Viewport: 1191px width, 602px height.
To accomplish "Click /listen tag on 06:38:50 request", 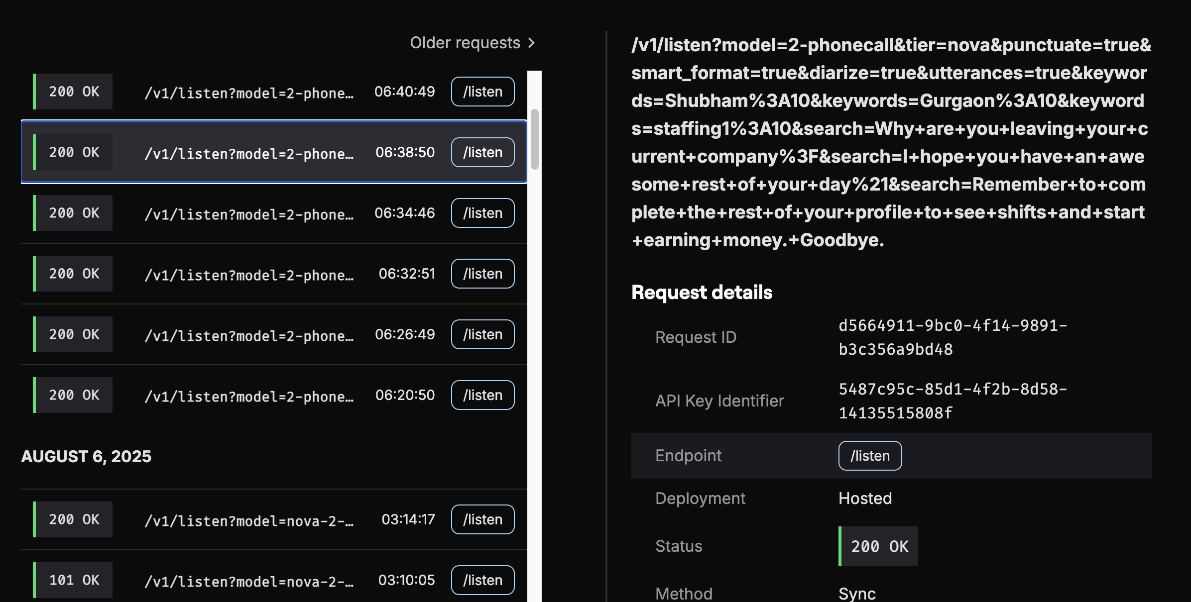I will click(x=482, y=153).
